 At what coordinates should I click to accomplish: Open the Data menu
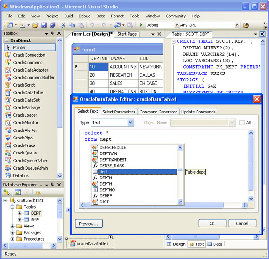(100, 16)
